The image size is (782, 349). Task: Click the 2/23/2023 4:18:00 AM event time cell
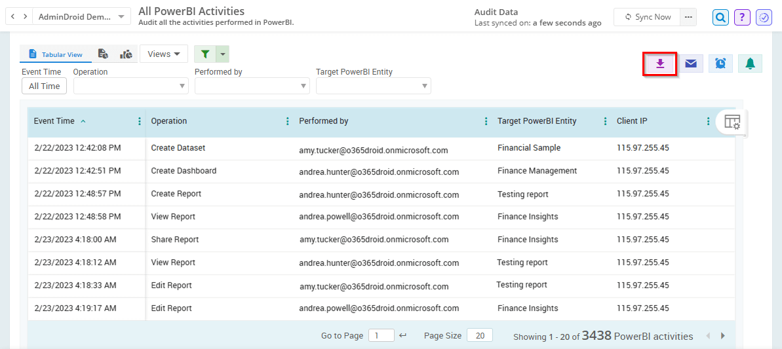[x=75, y=240]
